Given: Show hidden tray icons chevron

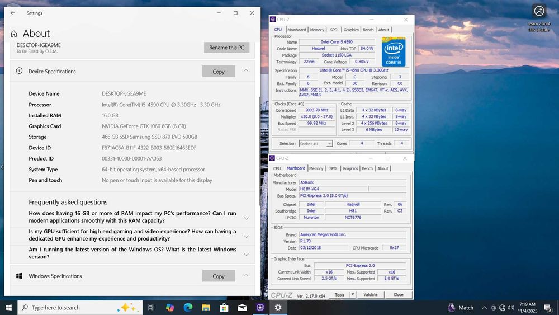Looking at the screenshot, I should coord(485,308).
